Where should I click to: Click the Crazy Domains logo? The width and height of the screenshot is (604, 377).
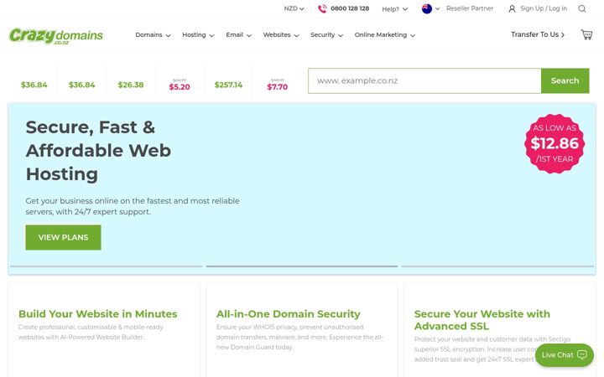coord(56,36)
